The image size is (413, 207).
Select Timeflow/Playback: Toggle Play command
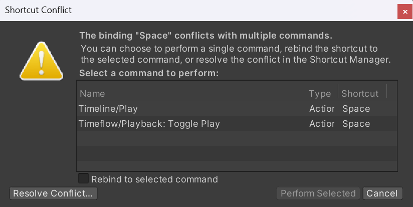click(x=237, y=123)
